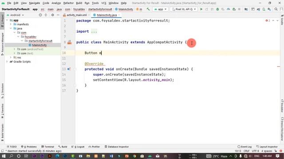Screen dimensions: 284x159
Task: Click Sync Project with Gradle Files icon
Action: click(258, 9)
